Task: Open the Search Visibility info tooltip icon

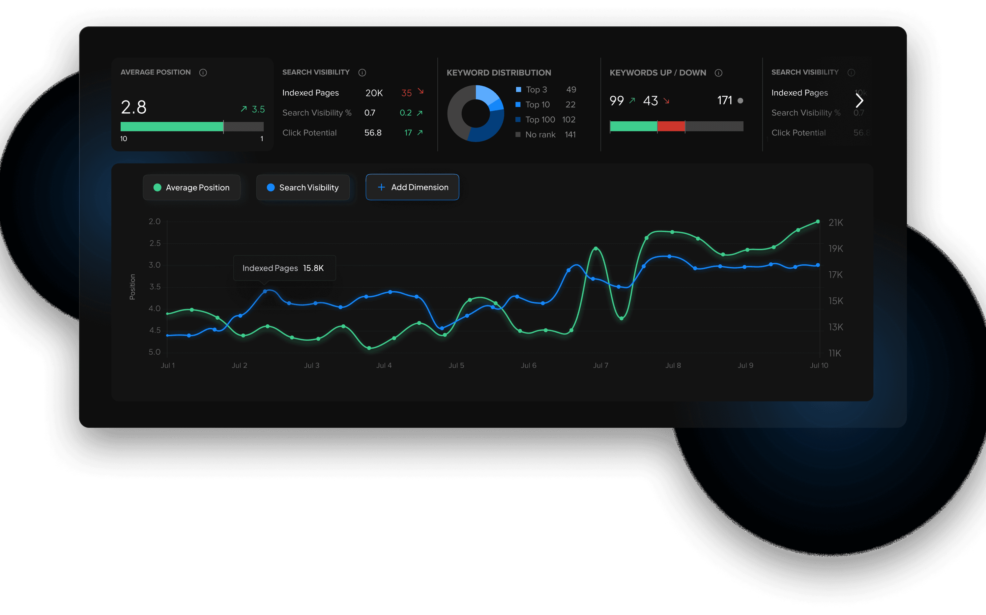Action: point(362,73)
